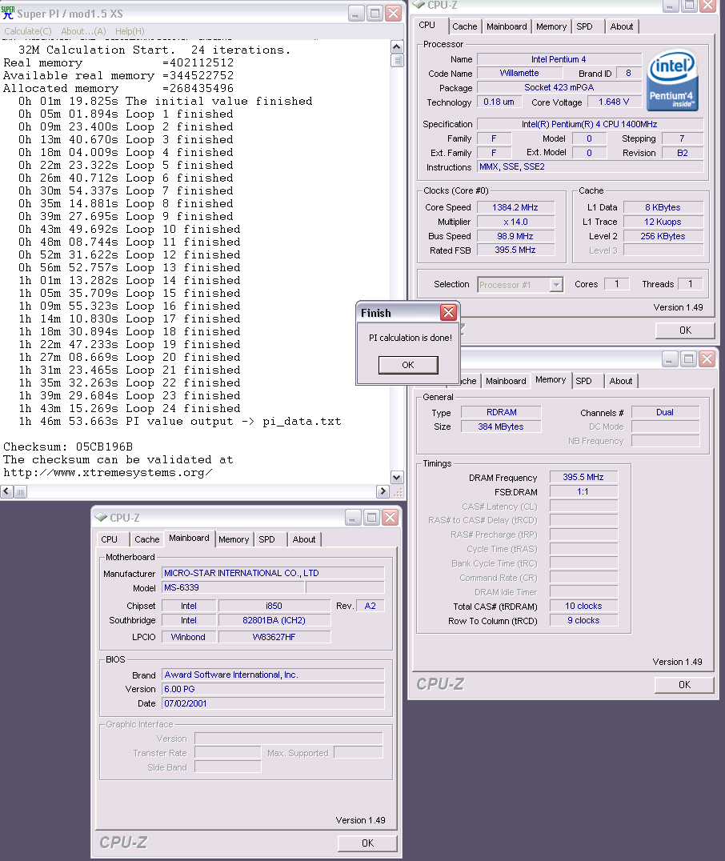725x861 pixels.
Task: Click the motherboard Model field MS-6339
Action: click(x=233, y=587)
